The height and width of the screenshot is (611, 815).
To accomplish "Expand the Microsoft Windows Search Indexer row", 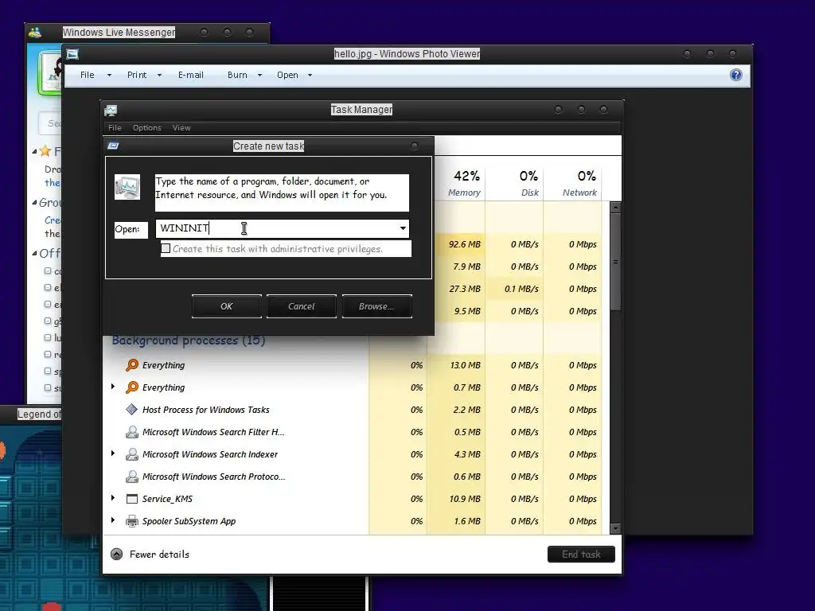I will (113, 453).
